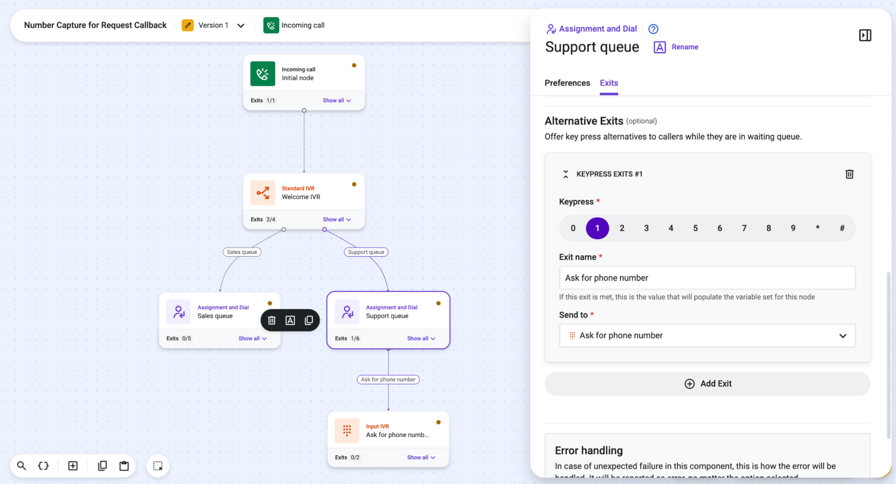Click the add node plus-square icon
Image resolution: width=896 pixels, height=484 pixels.
point(73,466)
